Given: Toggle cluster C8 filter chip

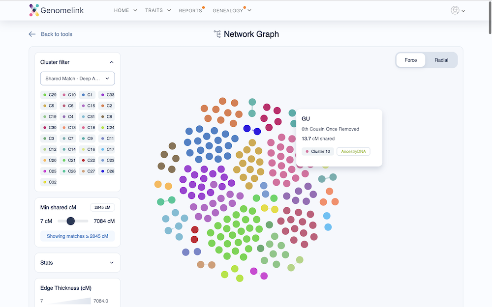Looking at the screenshot, I should [106, 116].
